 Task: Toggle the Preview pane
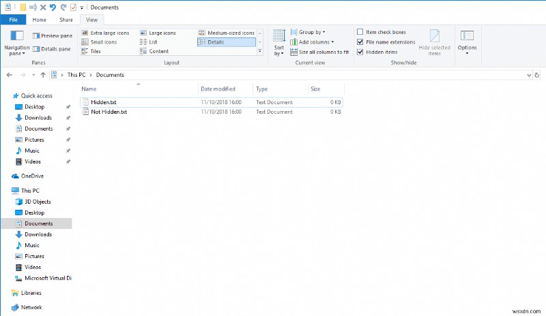click(53, 36)
